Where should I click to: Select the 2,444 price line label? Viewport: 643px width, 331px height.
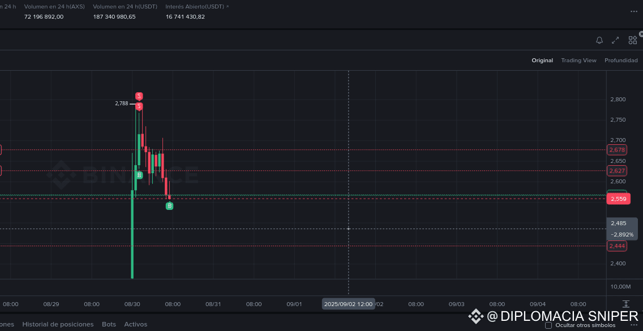617,246
